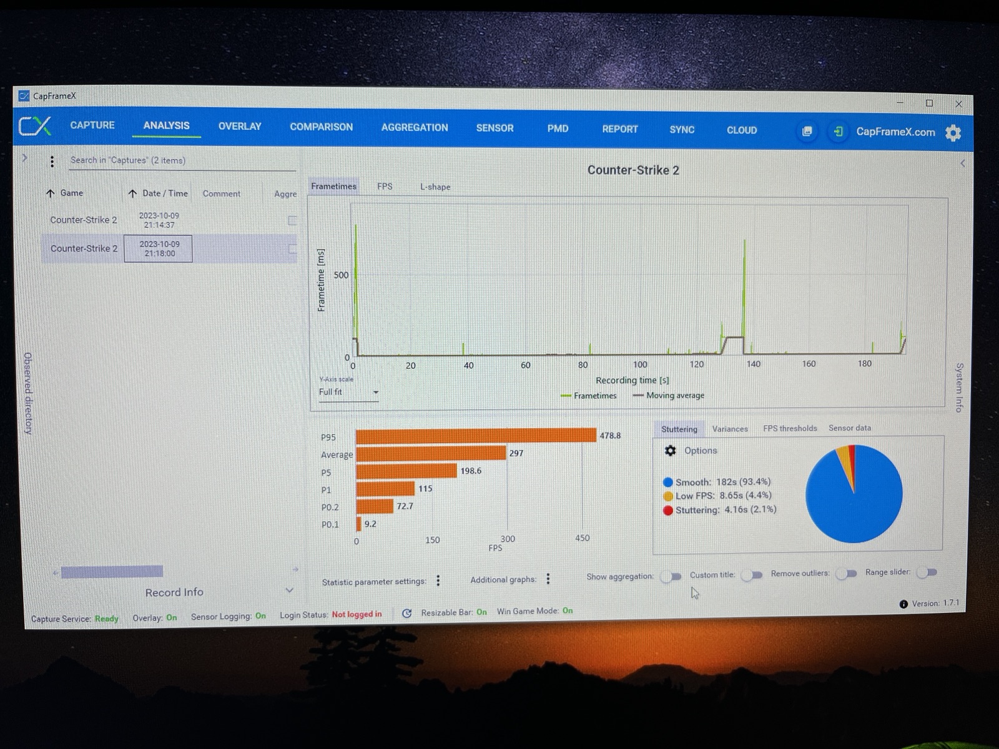Sort by Game column arrow
The image size is (999, 749).
point(51,193)
